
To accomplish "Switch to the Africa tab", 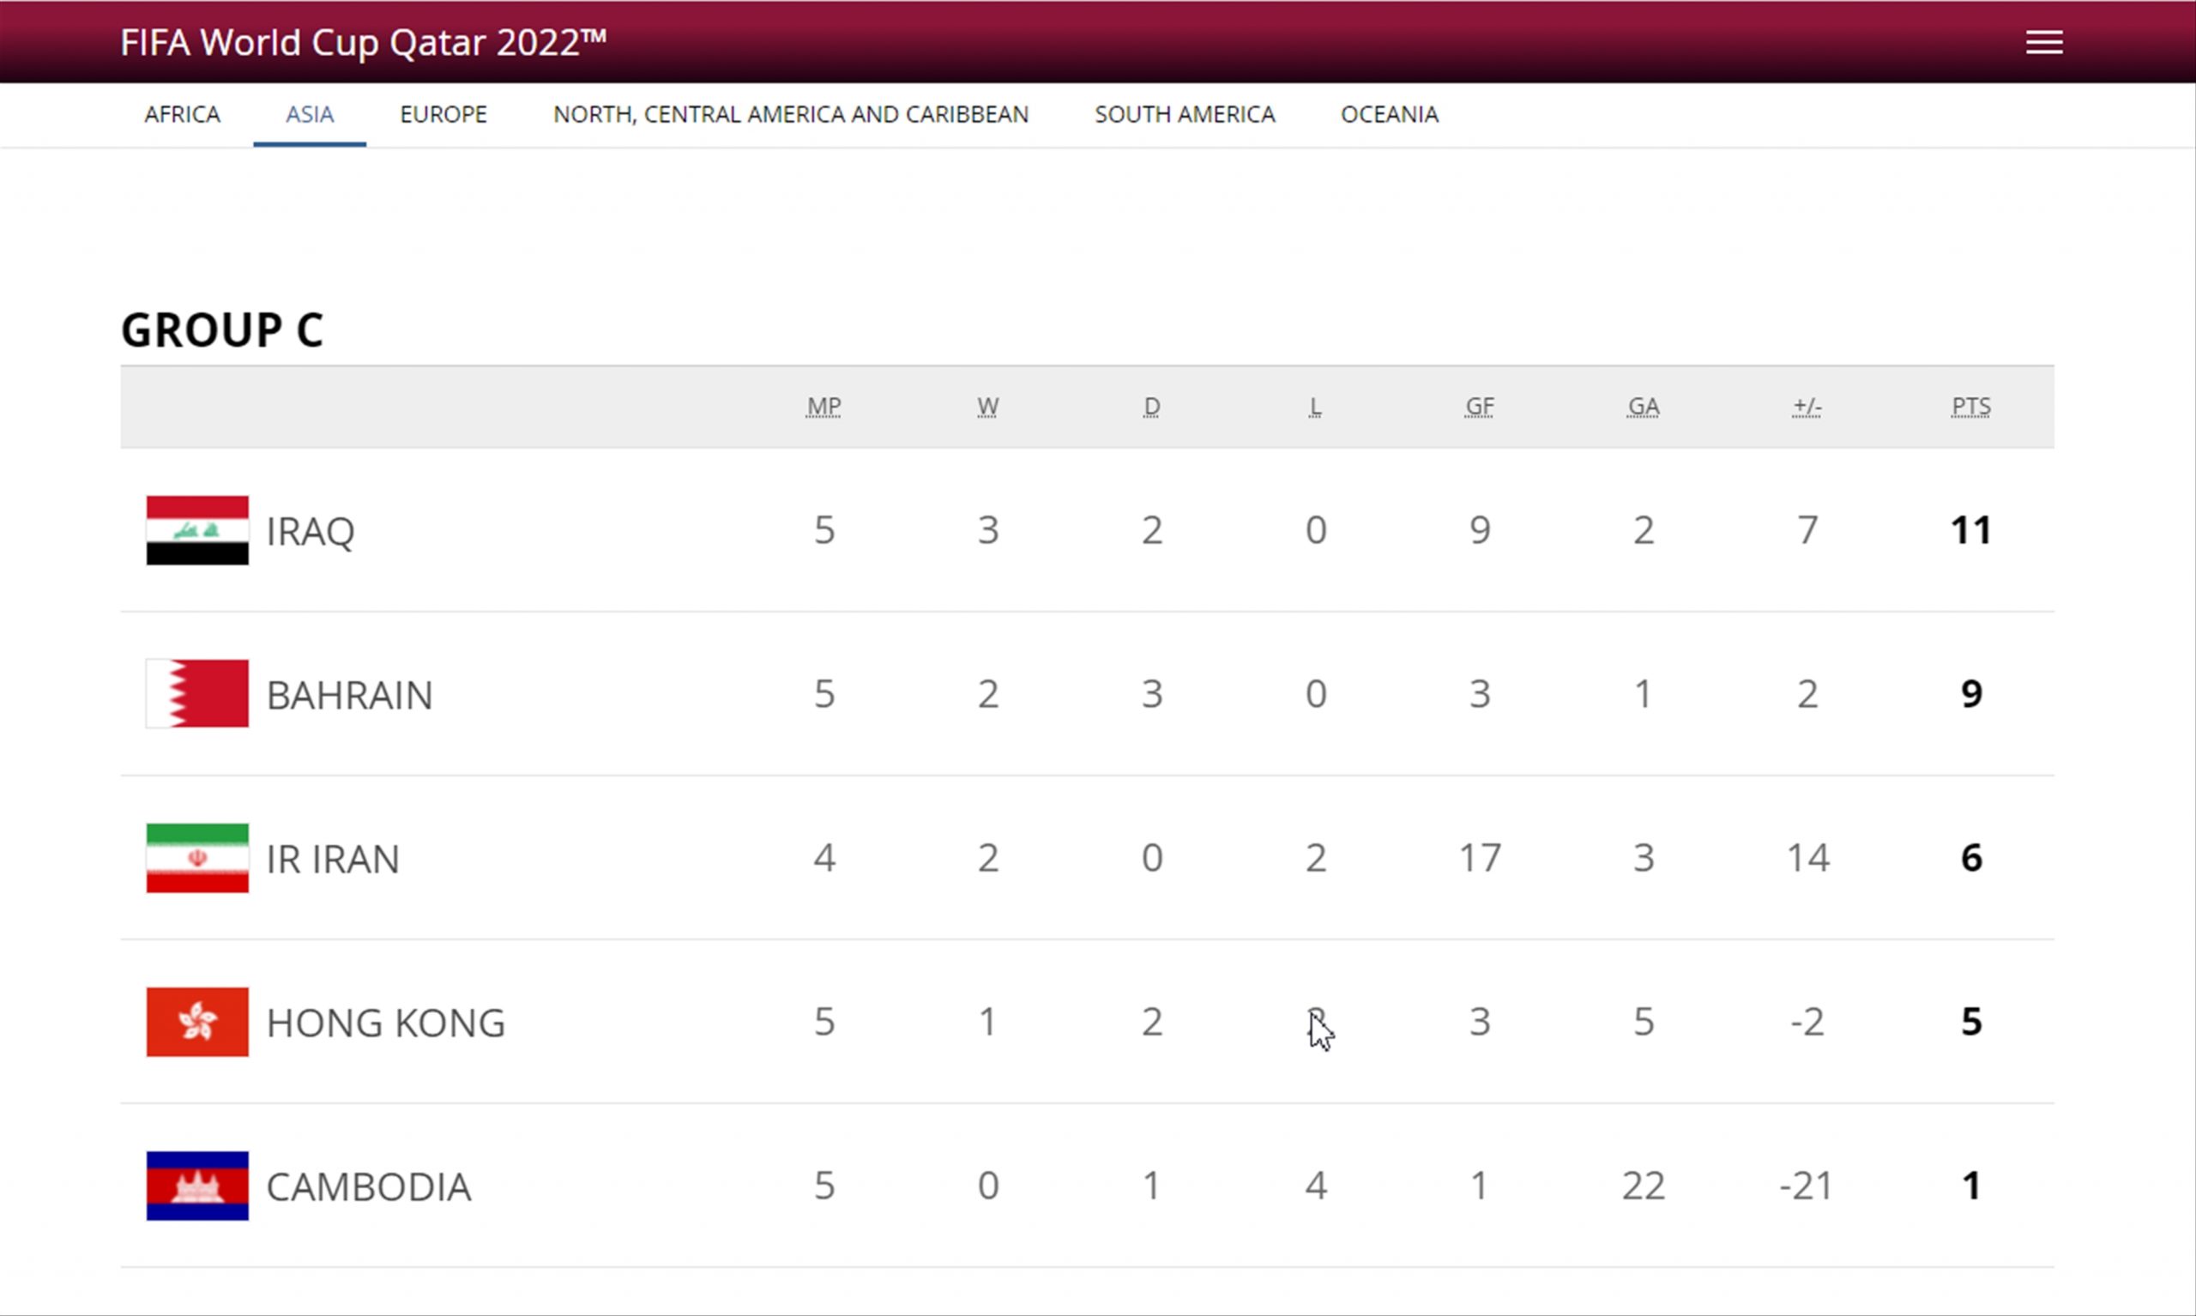I will pyautogui.click(x=182, y=114).
